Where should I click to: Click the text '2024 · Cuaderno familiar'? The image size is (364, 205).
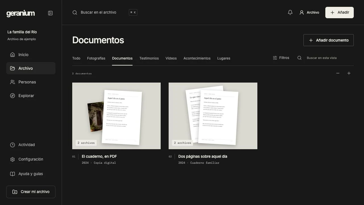click(199, 163)
